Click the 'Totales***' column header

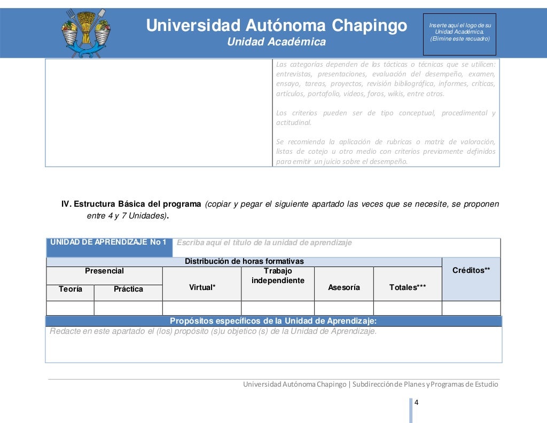408,284
